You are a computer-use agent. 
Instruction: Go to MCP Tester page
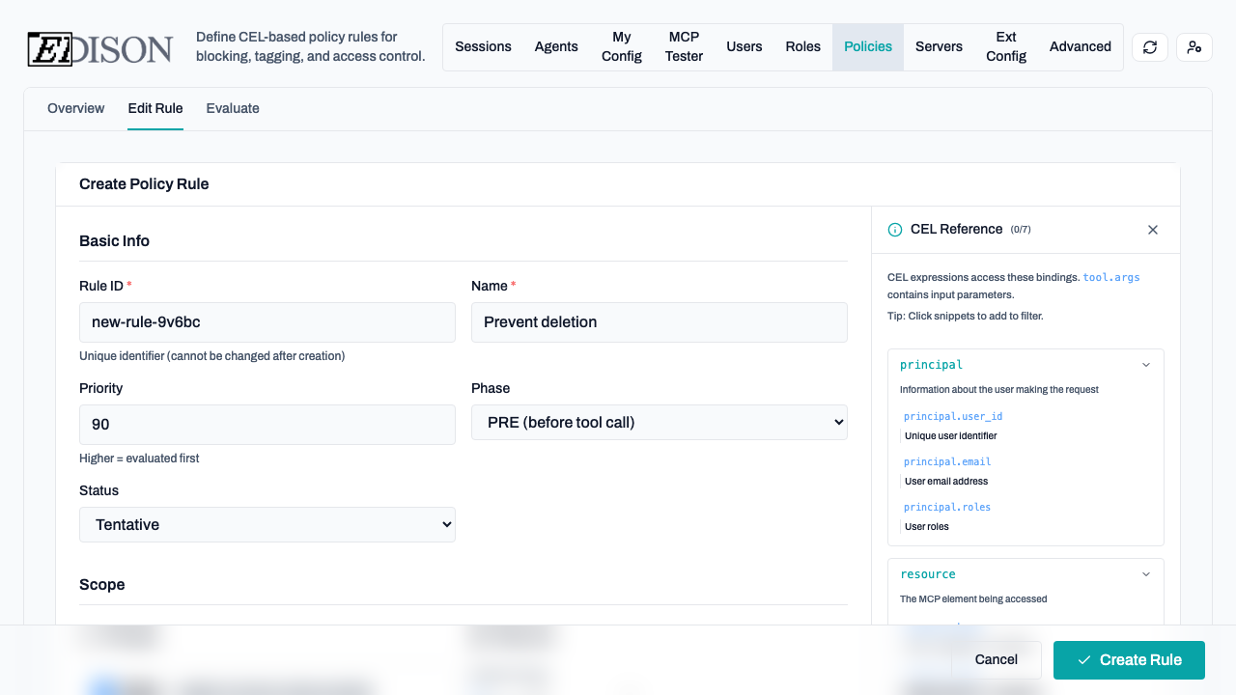684,47
